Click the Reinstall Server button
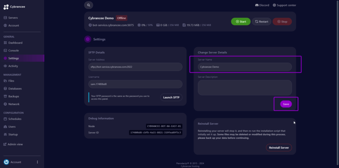This screenshot has width=339, height=168. click(279, 148)
